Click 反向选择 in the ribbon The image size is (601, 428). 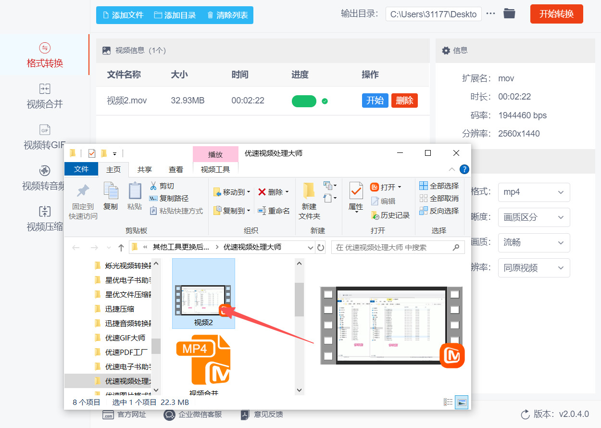(439, 211)
